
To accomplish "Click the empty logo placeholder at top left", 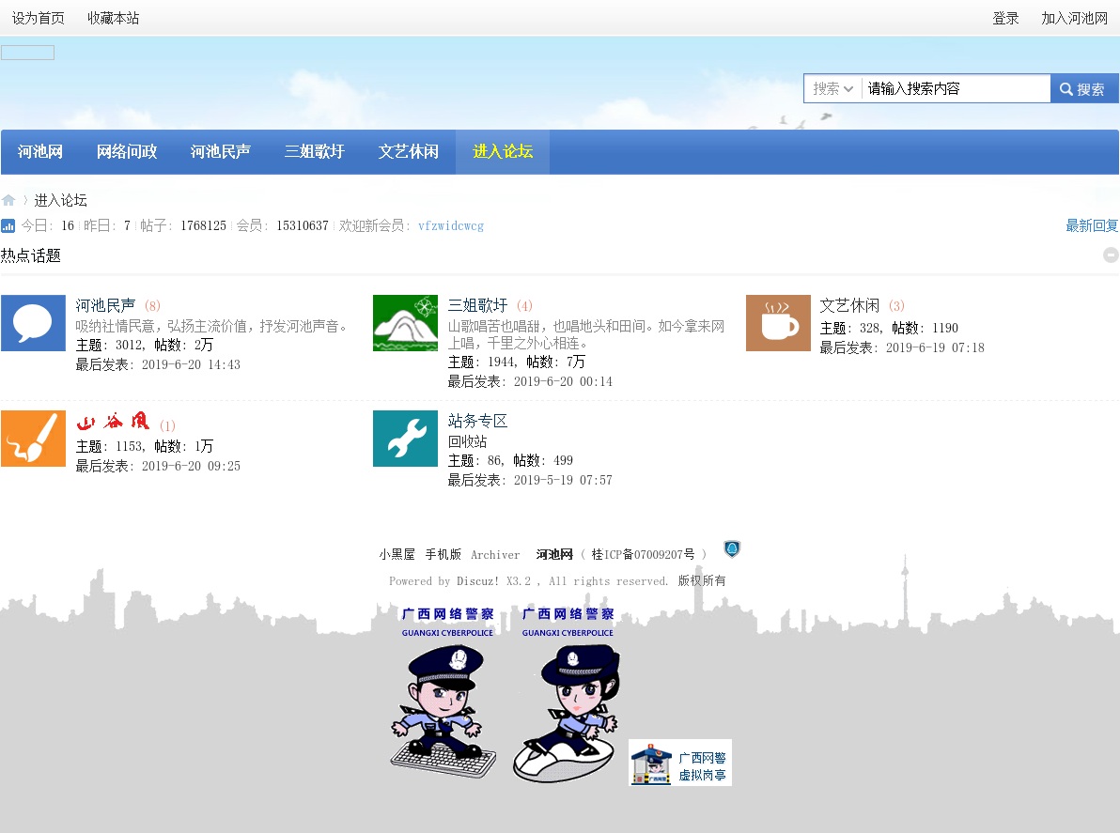I will click(x=28, y=53).
